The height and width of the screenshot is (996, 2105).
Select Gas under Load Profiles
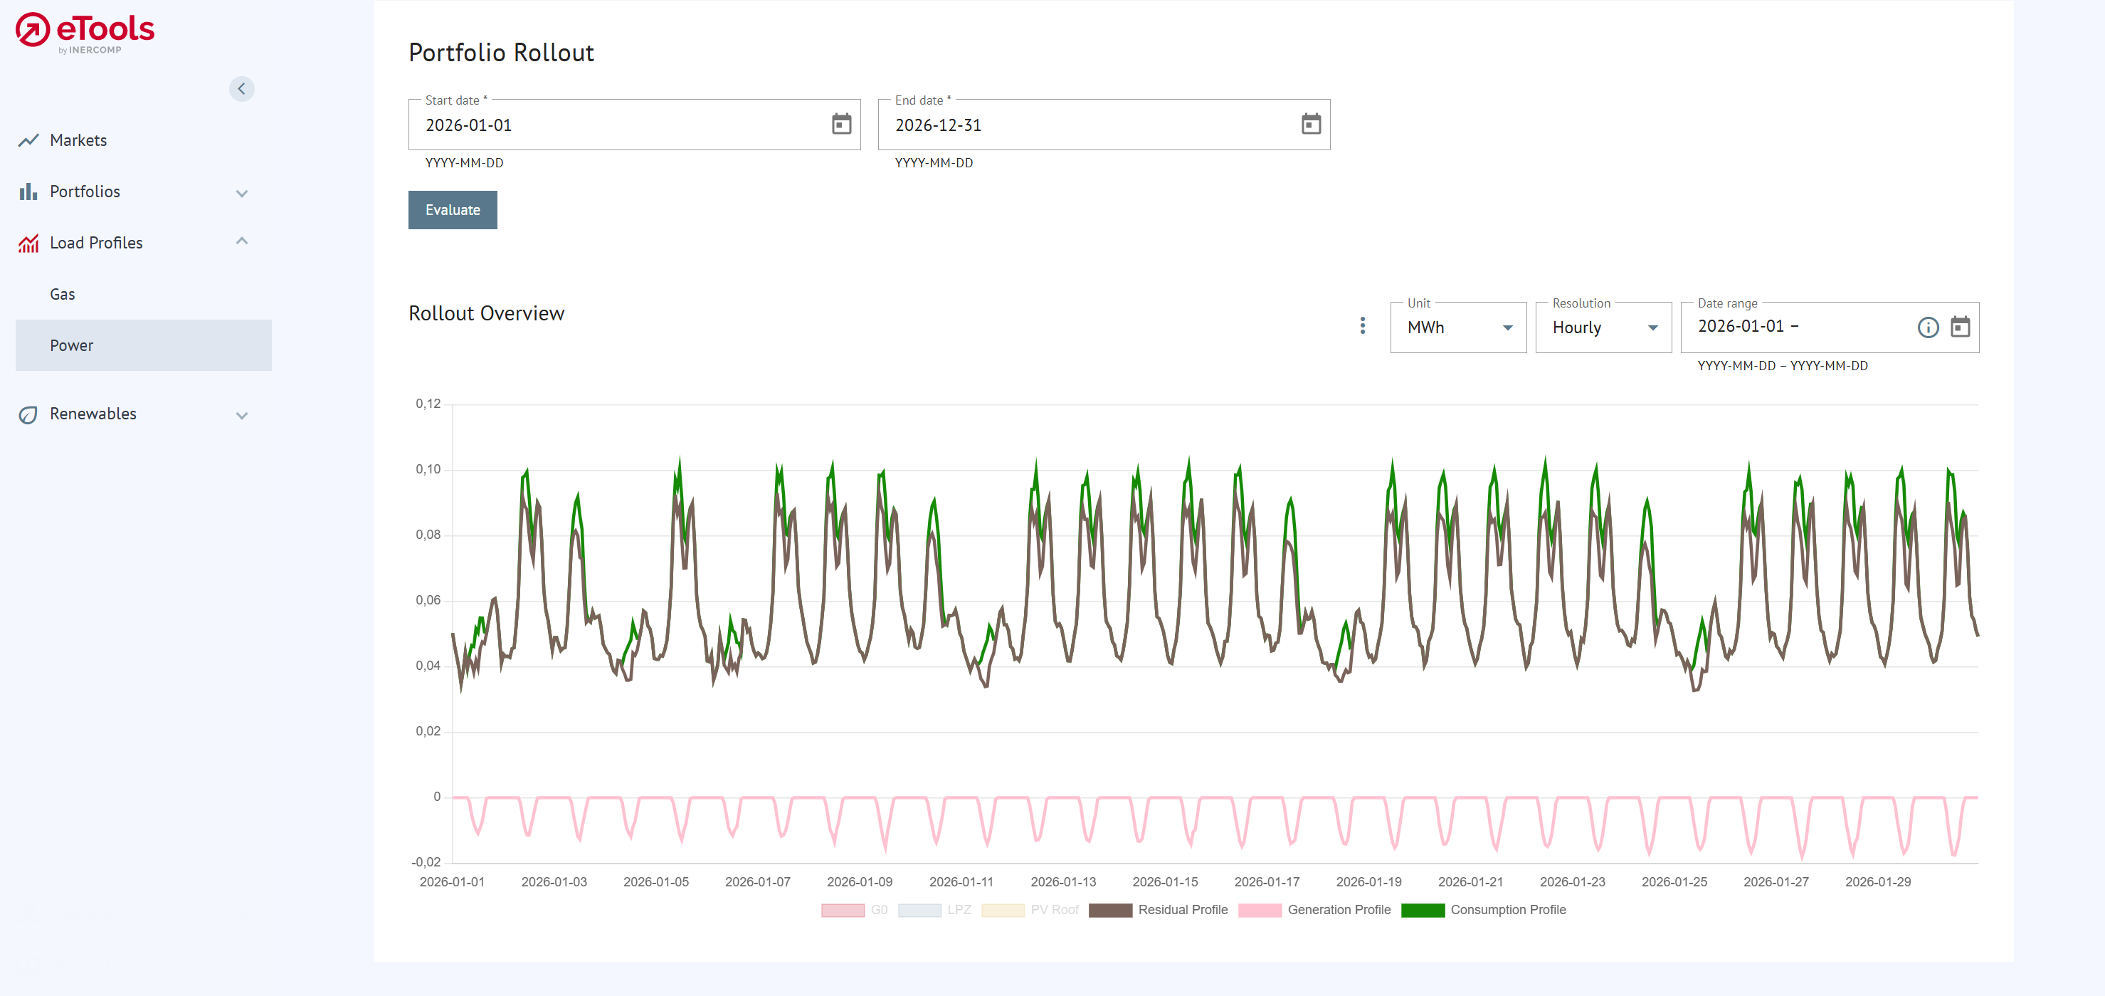tap(63, 294)
